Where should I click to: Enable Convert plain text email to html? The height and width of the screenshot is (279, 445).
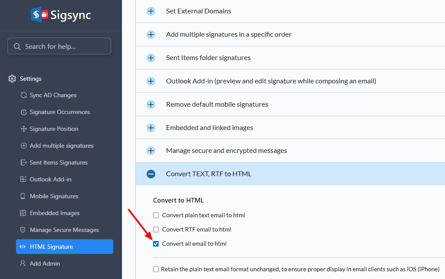click(x=156, y=215)
